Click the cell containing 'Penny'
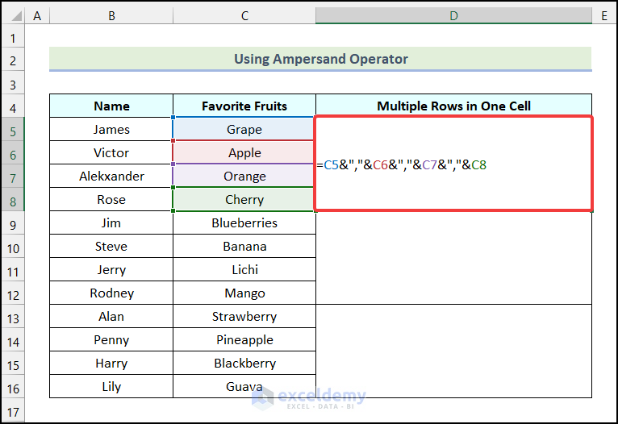The height and width of the screenshot is (424, 618). point(111,339)
